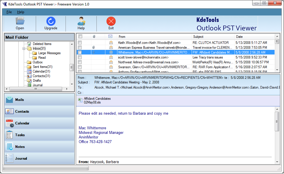Click the Read subfolder icon
The image size is (284, 174).
(34, 58)
